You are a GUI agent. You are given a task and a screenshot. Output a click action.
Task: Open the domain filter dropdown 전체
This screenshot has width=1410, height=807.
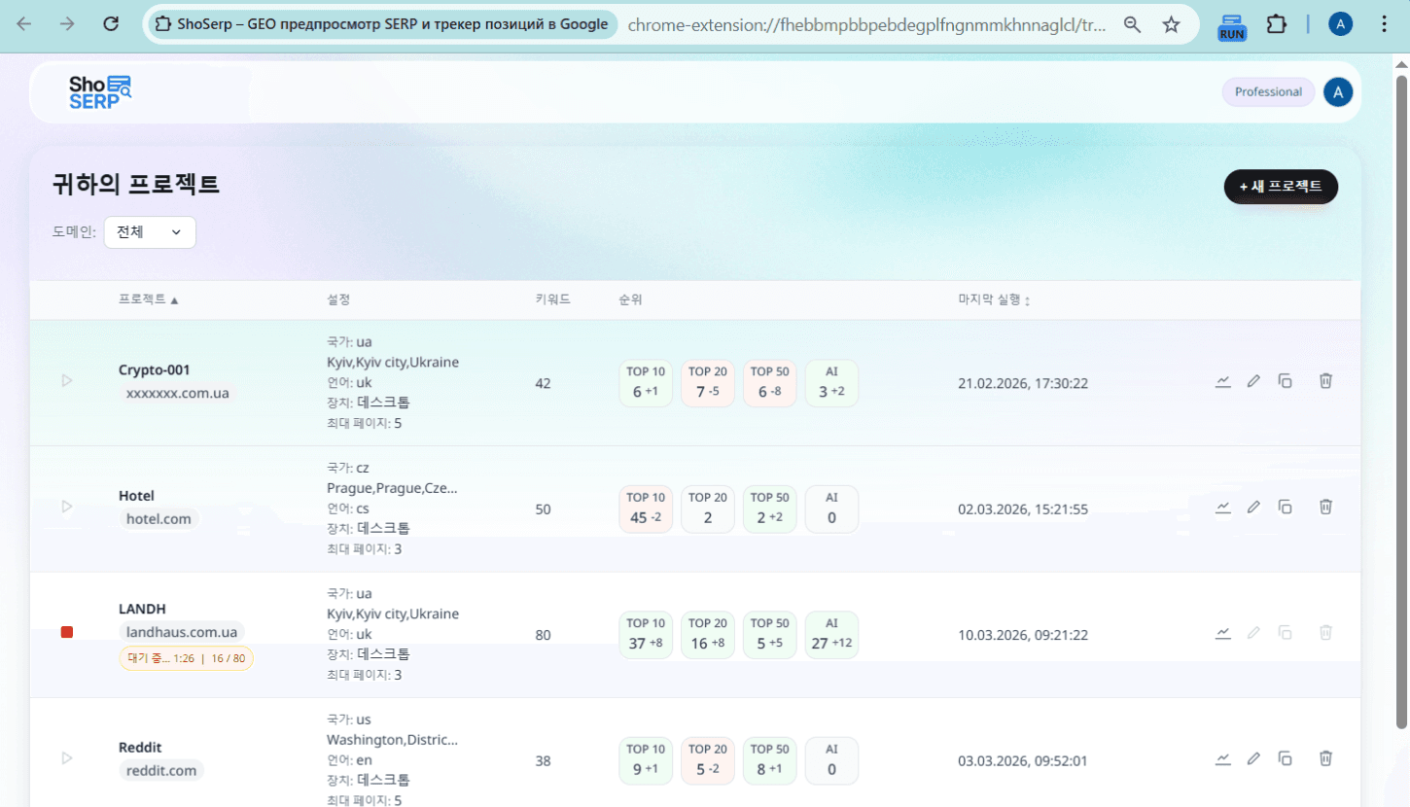click(x=150, y=232)
